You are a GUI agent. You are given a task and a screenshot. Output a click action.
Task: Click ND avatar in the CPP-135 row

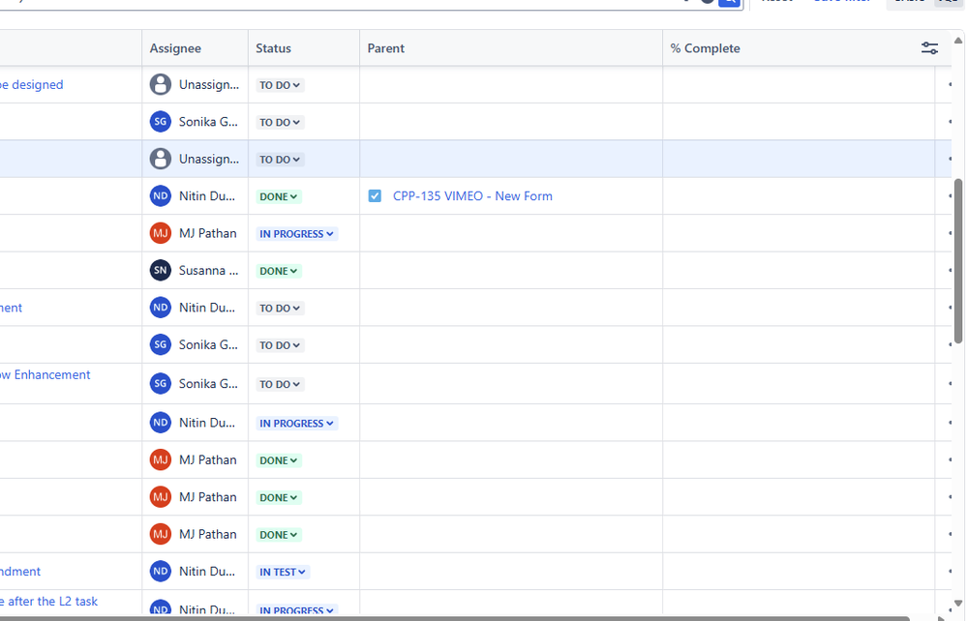(161, 196)
